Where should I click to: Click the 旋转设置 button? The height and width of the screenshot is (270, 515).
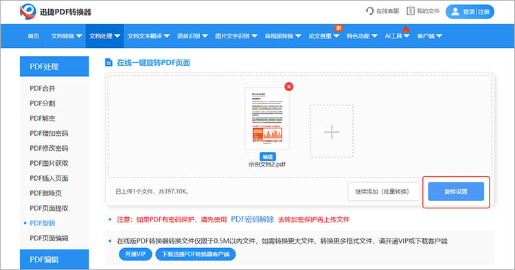456,192
